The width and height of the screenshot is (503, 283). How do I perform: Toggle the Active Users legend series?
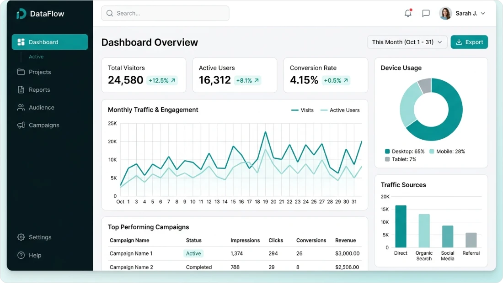coord(340,110)
